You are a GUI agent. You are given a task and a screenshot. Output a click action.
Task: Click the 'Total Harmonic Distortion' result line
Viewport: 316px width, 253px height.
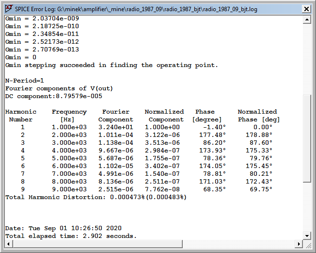pos(96,197)
